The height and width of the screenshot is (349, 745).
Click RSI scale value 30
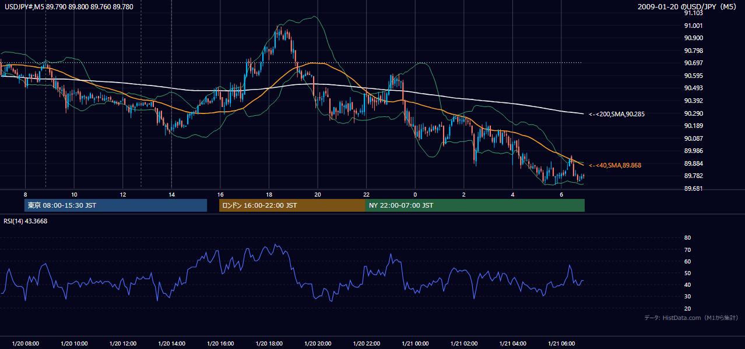(687, 297)
